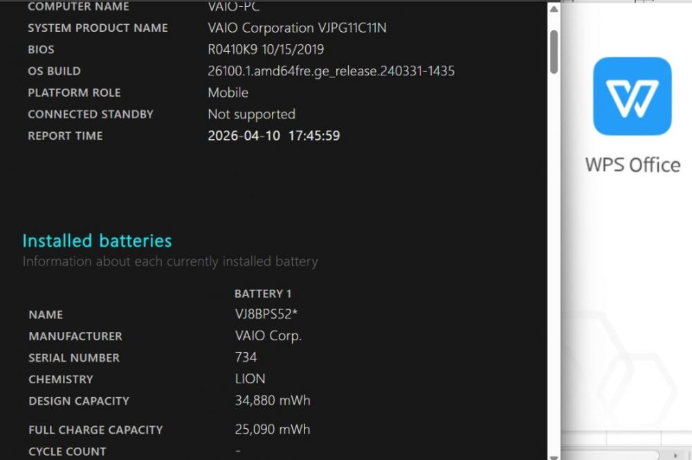Screen dimensions: 692x460
Task: Click the manufacturer value VAIO Corp.
Action: 268,336
